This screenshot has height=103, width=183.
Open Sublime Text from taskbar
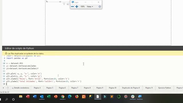pyautogui.click(x=112, y=97)
